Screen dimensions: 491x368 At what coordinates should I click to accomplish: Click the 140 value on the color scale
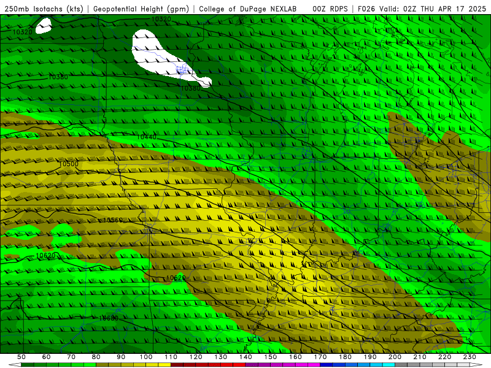(x=246, y=357)
